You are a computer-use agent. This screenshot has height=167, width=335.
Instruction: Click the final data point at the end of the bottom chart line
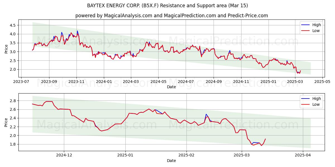point(265,139)
